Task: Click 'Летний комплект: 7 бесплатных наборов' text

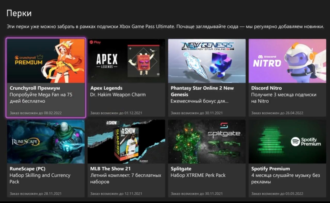Action: (x=126, y=178)
